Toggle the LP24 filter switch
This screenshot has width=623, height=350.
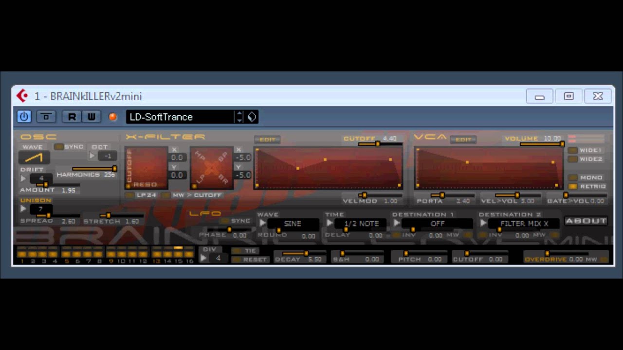point(129,195)
